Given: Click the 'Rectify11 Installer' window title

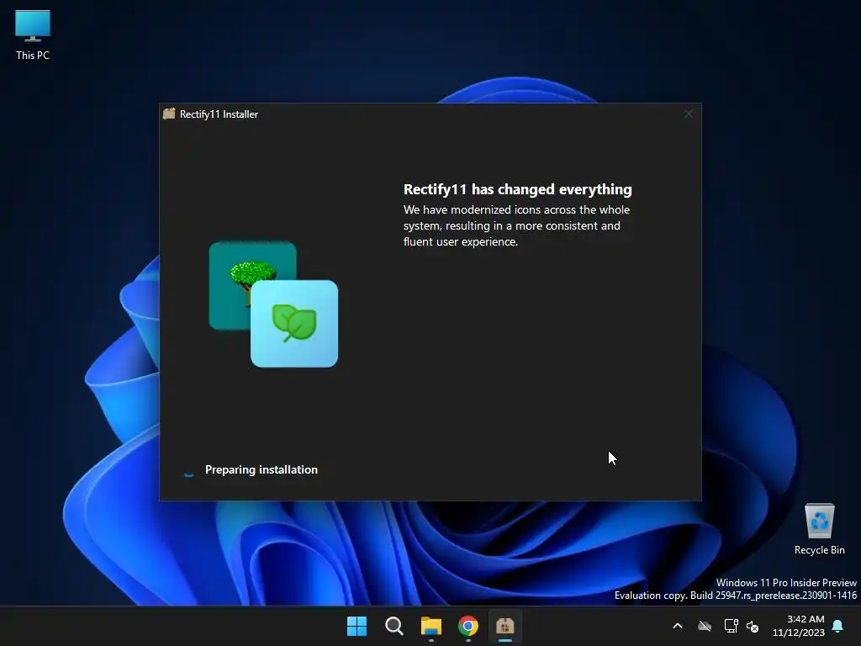Looking at the screenshot, I should click(219, 114).
